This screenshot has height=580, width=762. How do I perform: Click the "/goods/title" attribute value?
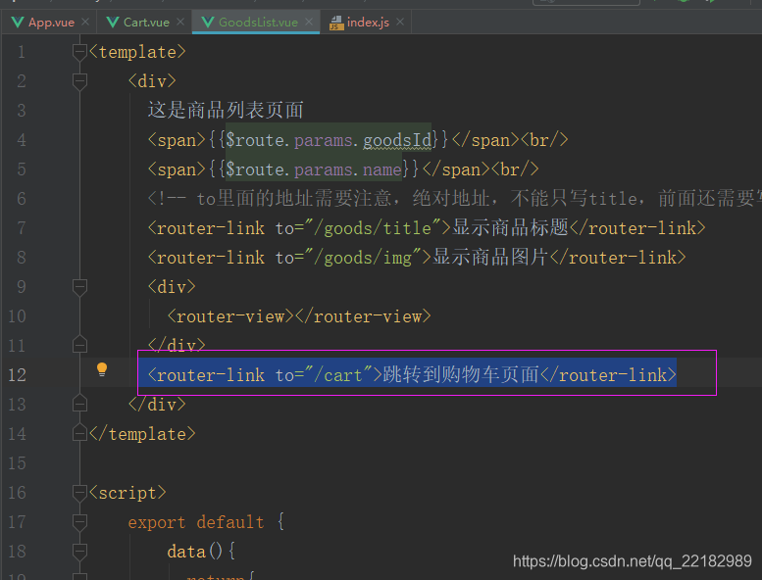coord(373,228)
